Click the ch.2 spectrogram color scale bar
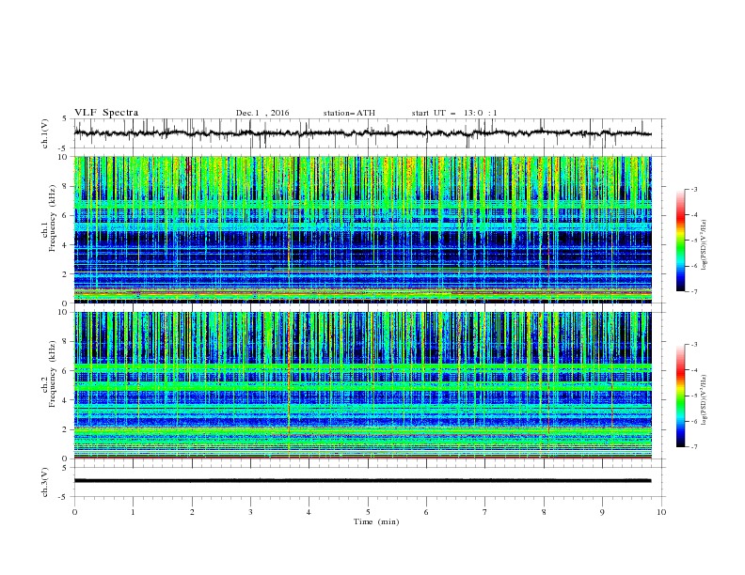The height and width of the screenshot is (575, 745). [681, 396]
